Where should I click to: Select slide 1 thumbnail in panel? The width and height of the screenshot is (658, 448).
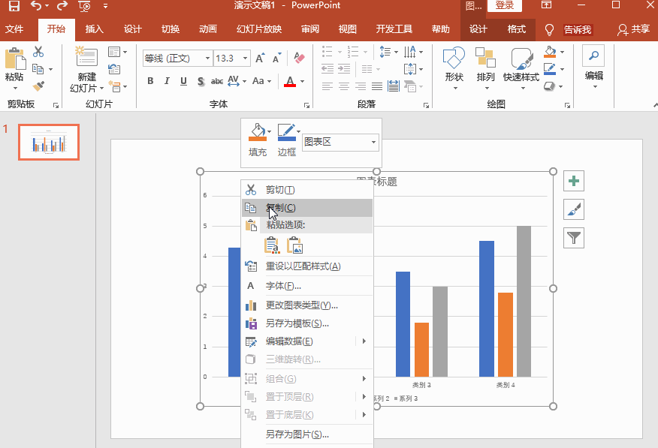pos(49,142)
